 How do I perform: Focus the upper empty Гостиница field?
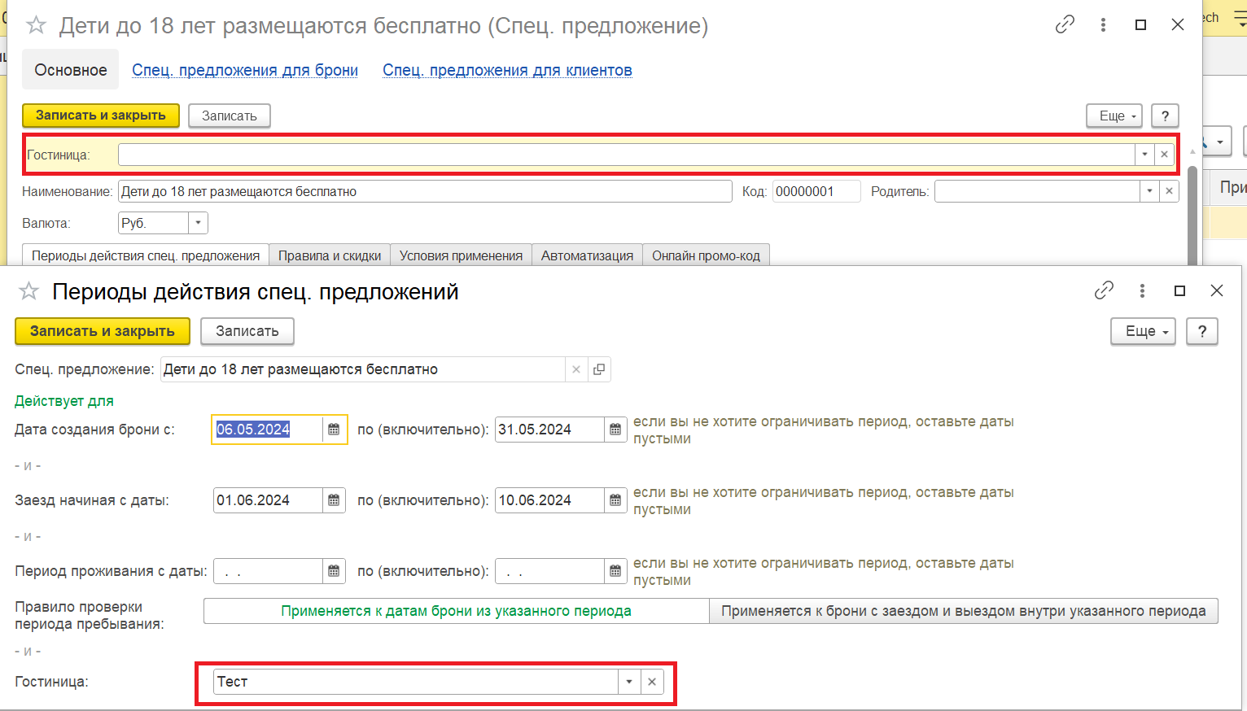627,155
